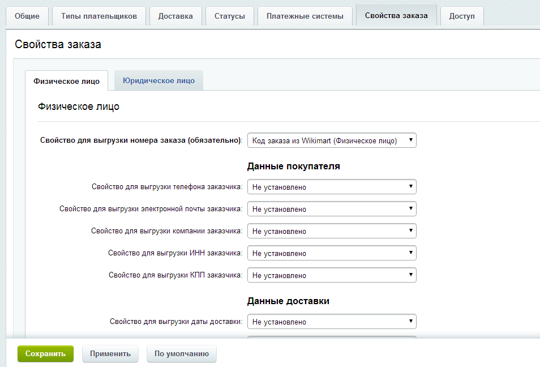
Task: Open dropdown for телефона заказчика property
Action: (x=332, y=187)
